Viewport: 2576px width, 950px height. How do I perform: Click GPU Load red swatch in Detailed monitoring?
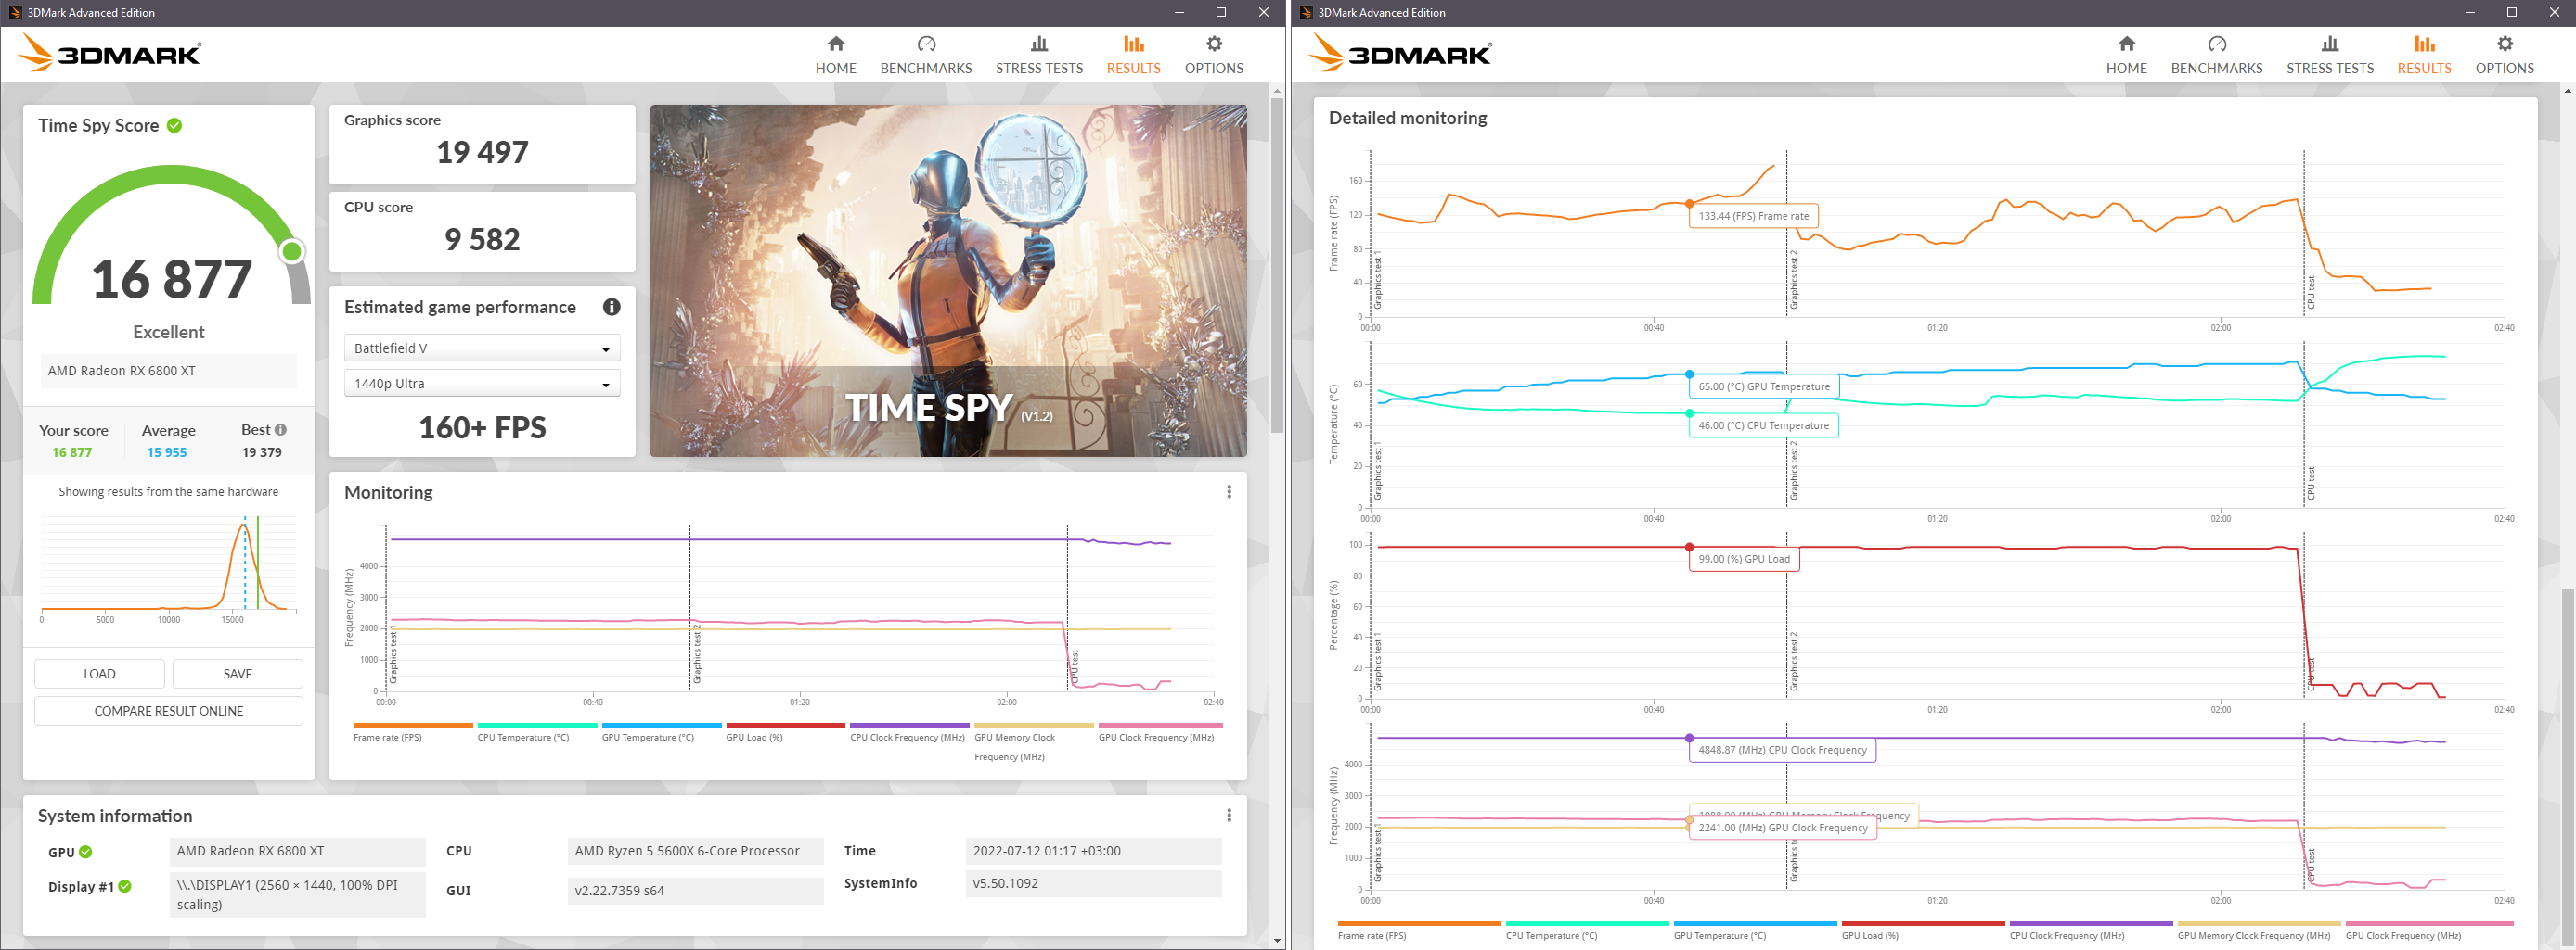pyautogui.click(x=1923, y=924)
